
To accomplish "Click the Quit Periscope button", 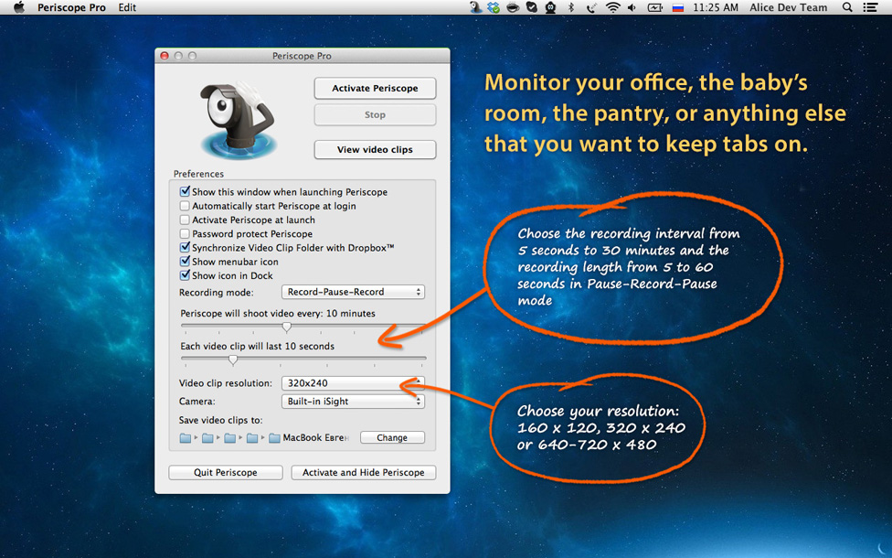I will point(225,473).
